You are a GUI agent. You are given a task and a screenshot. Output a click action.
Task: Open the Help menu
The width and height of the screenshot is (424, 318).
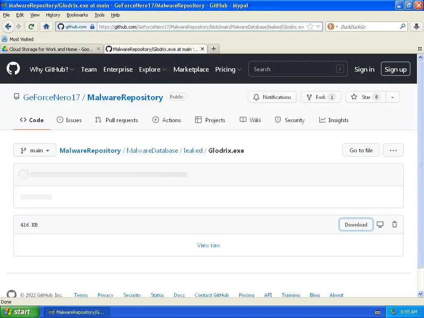coord(115,15)
